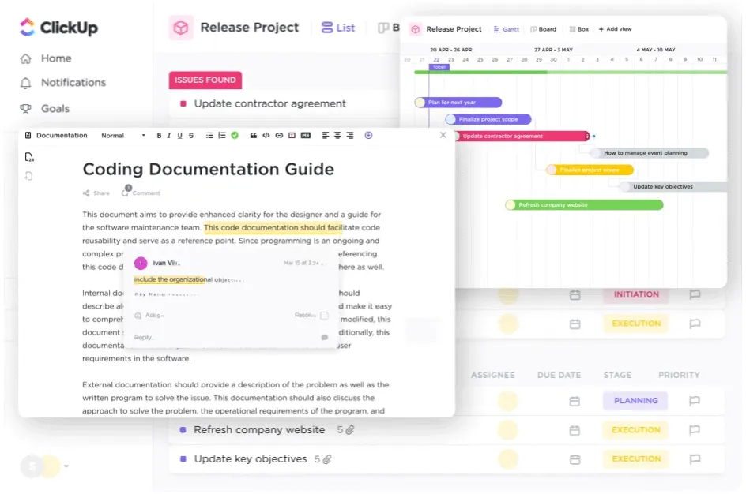Click Add view button
This screenshot has width=746, height=494.
pos(615,29)
